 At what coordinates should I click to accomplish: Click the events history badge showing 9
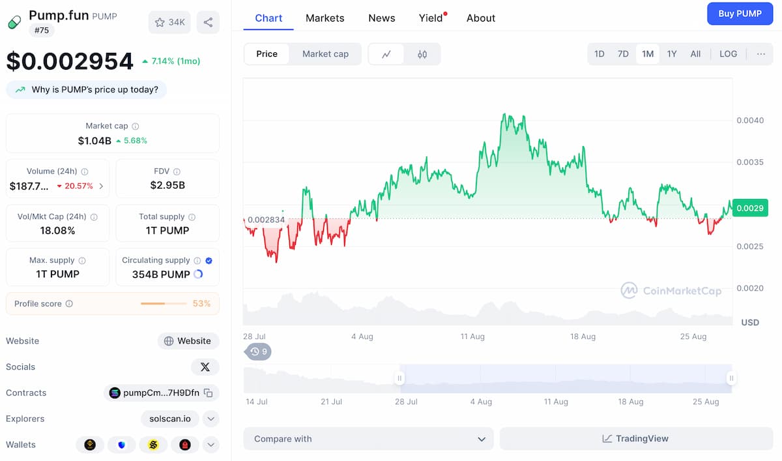point(259,351)
